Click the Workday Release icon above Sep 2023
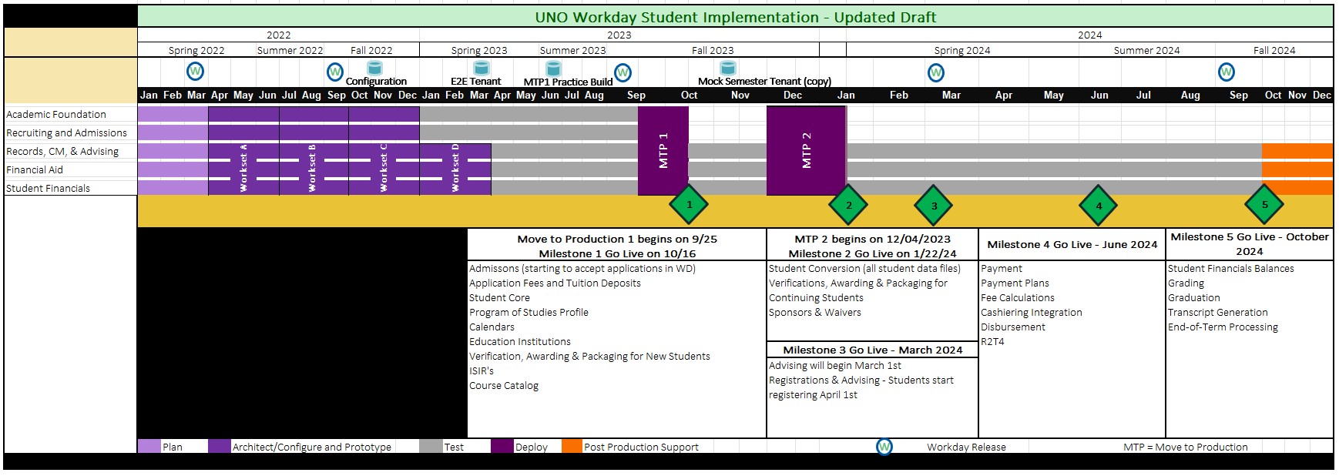This screenshot has height=476, width=1339. 623,72
